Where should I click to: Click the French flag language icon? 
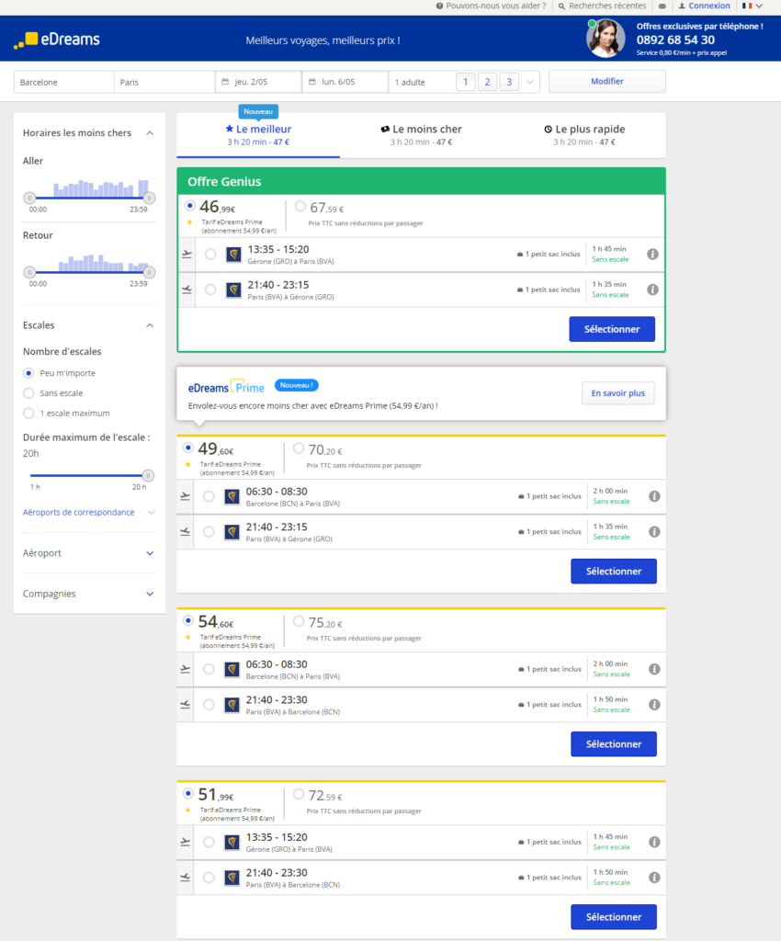(x=747, y=6)
